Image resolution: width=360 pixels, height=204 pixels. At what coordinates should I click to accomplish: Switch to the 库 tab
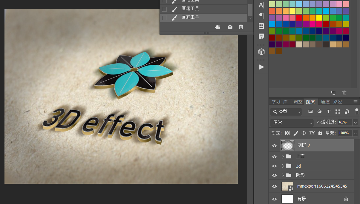[x=286, y=102]
